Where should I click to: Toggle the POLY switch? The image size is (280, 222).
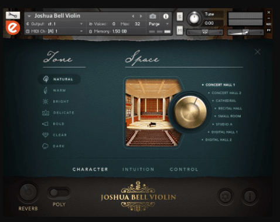pos(59,193)
